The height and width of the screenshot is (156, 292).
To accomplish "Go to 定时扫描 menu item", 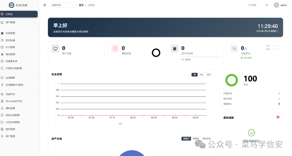I will point(19,40).
